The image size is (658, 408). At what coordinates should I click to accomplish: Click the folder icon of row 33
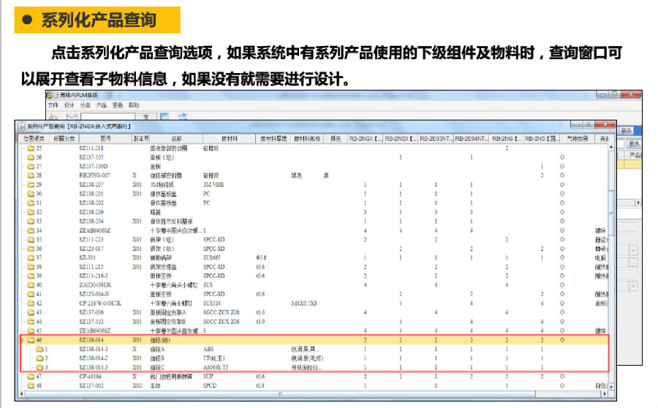point(31,221)
